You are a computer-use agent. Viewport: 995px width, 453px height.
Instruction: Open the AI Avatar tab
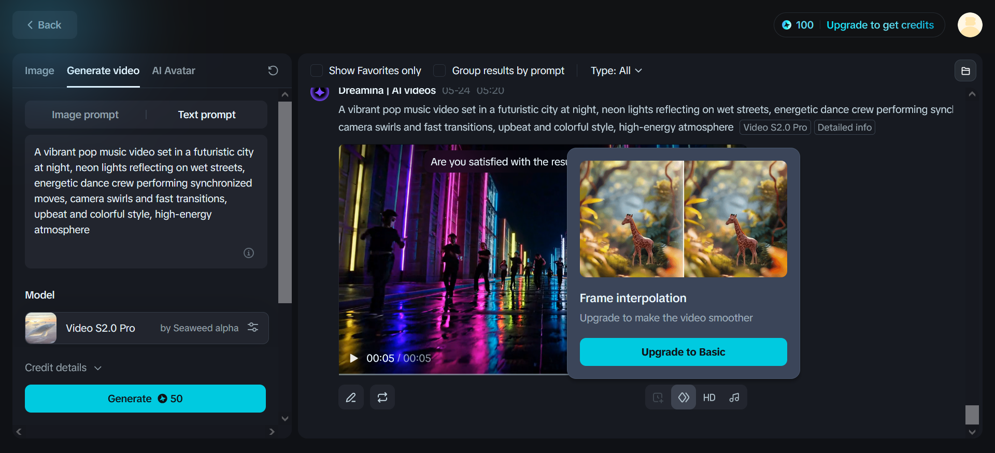[x=174, y=70]
